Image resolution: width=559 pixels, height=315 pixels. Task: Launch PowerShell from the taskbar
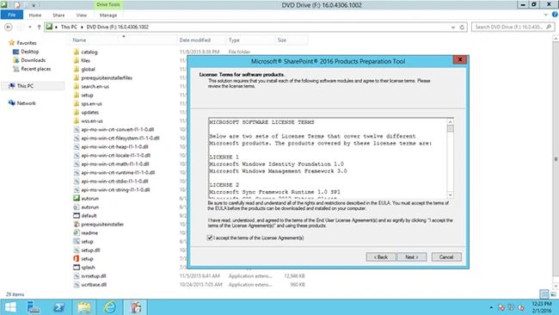[58, 307]
